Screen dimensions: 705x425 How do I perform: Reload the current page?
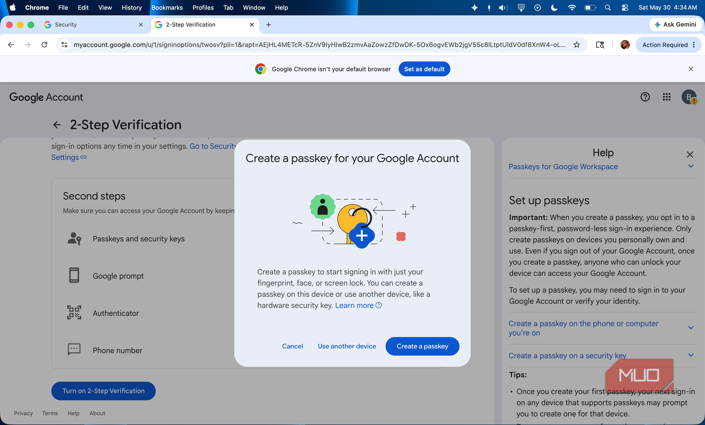point(44,45)
